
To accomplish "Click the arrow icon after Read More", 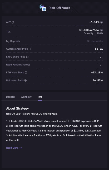I will click(x=21, y=148).
